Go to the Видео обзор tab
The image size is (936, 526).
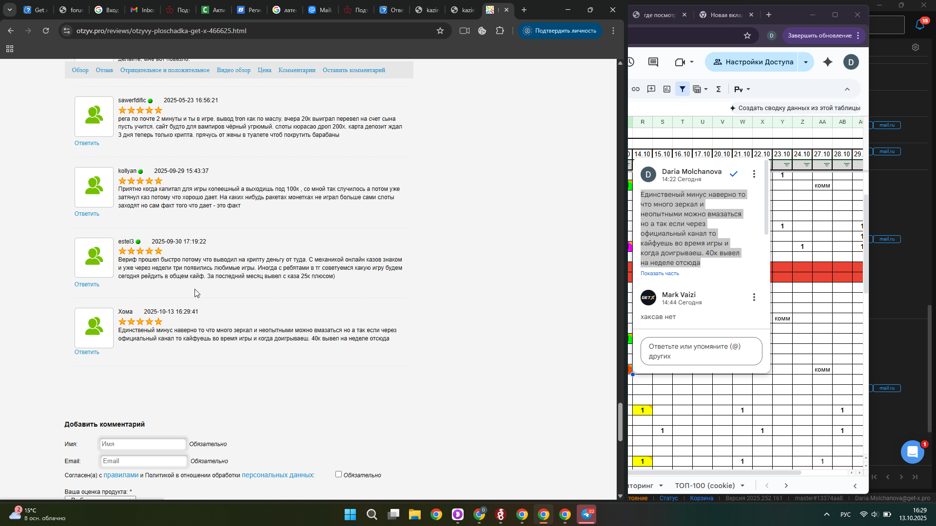point(234,70)
